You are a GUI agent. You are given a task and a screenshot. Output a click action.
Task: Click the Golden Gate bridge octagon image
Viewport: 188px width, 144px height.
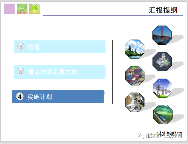(x=162, y=35)
